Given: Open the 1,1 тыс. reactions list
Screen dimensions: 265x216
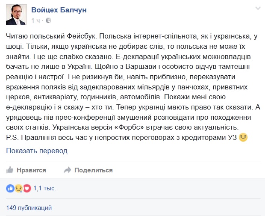Looking at the screenshot, I should pyautogui.click(x=45, y=188).
